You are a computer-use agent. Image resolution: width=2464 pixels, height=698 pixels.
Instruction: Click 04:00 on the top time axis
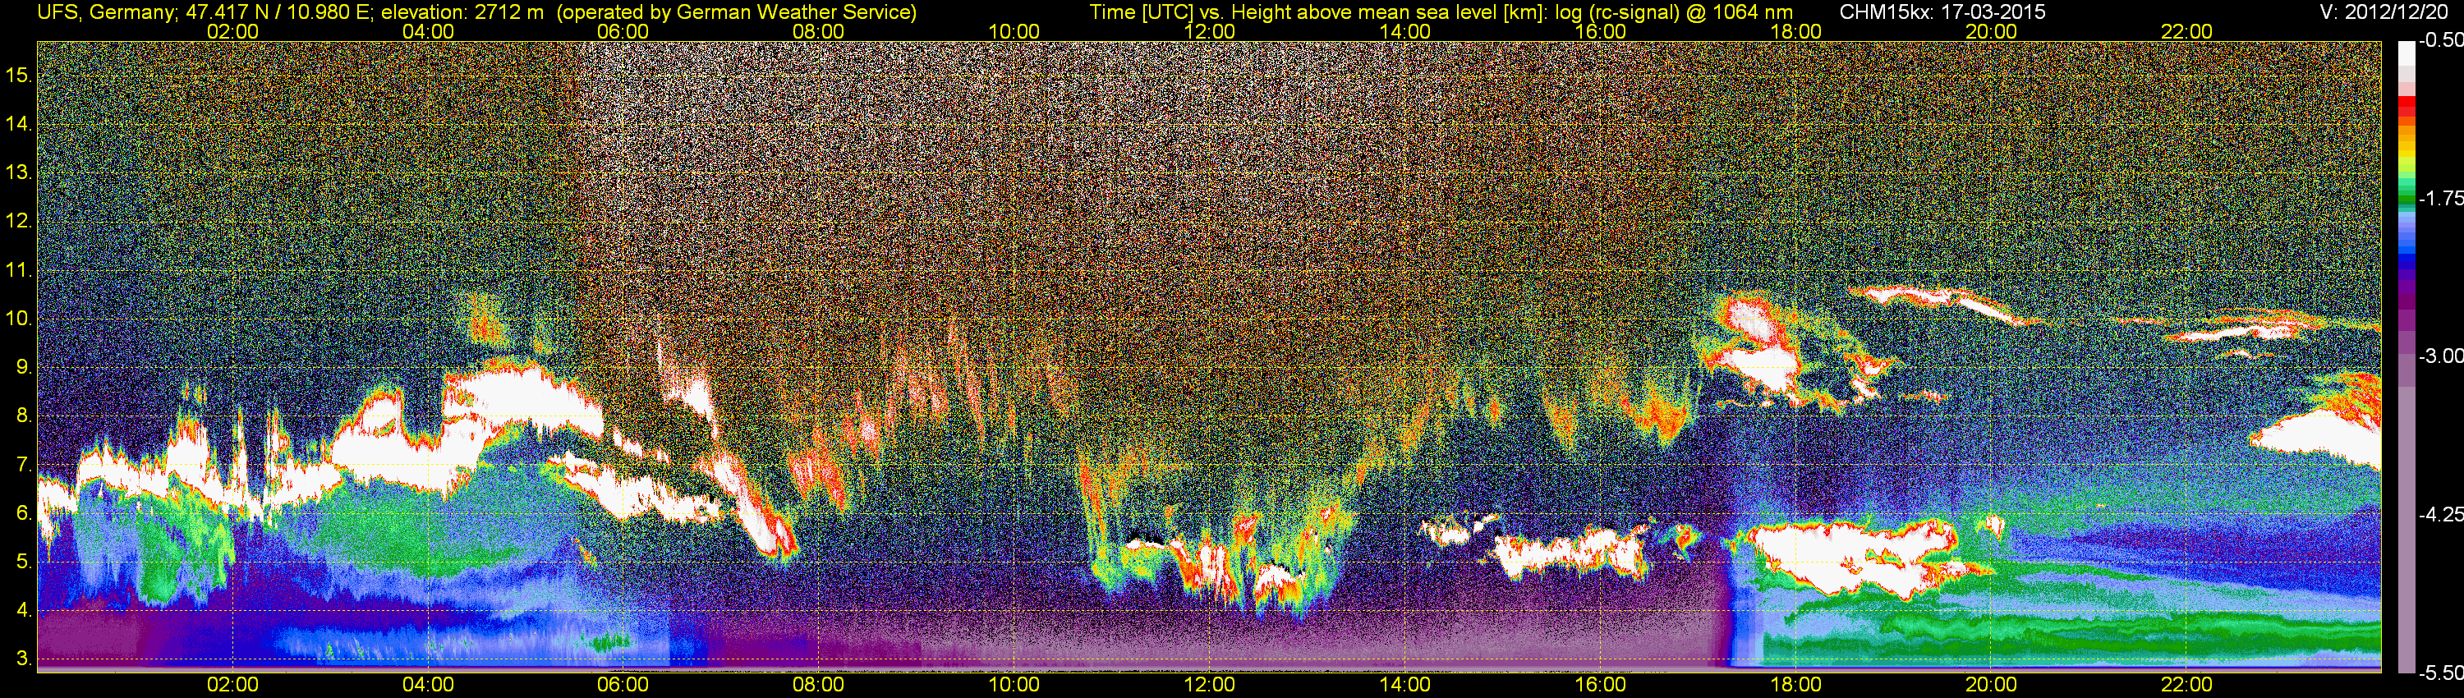click(x=429, y=31)
